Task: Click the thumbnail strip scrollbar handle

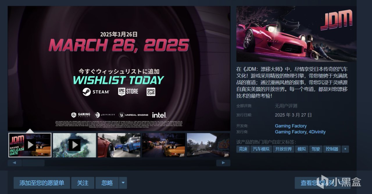Action: pyautogui.click(x=33, y=163)
